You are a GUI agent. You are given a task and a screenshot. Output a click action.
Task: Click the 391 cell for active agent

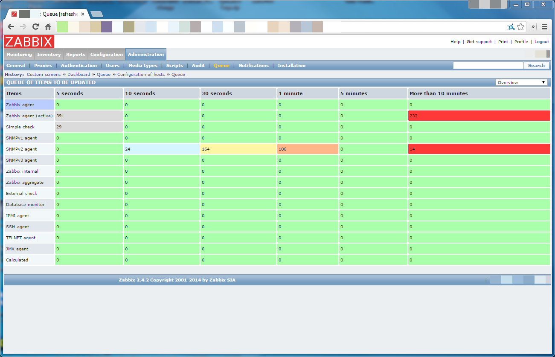click(x=89, y=116)
